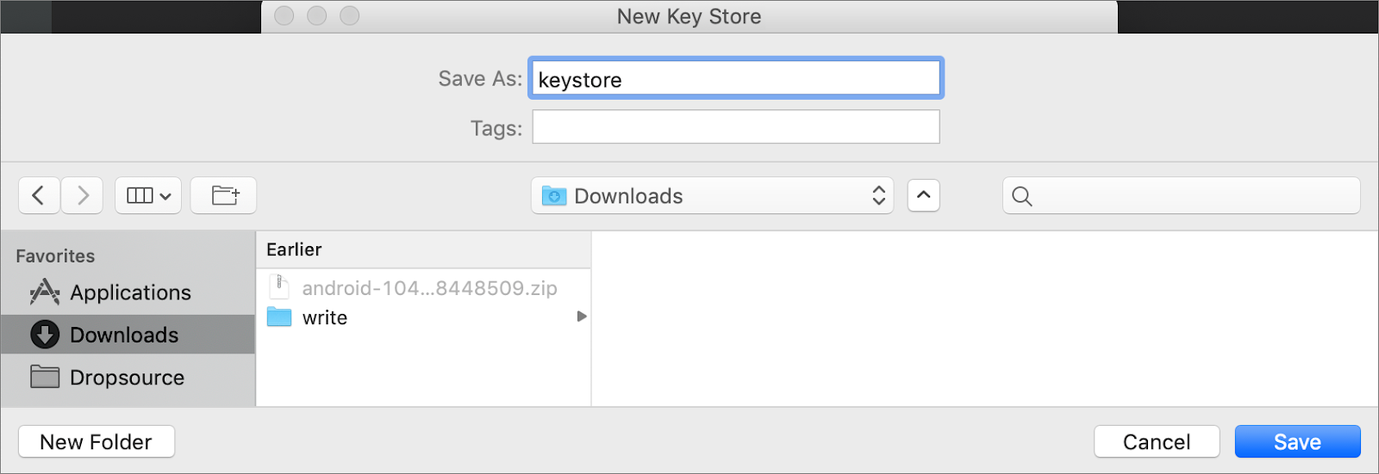Collapse the dialog with the chevron button
Screen dimensions: 1379x474
[x=923, y=195]
